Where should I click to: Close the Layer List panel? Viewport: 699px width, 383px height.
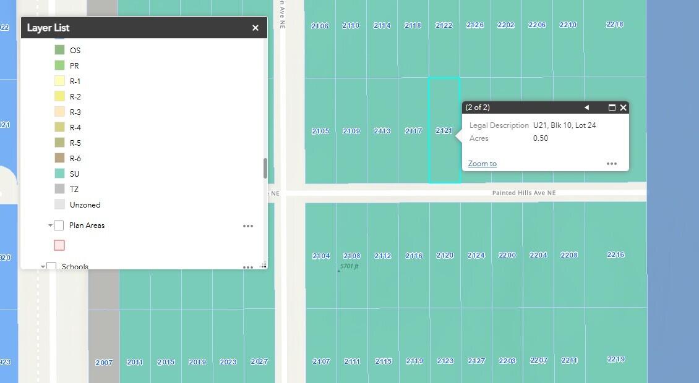pyautogui.click(x=255, y=28)
